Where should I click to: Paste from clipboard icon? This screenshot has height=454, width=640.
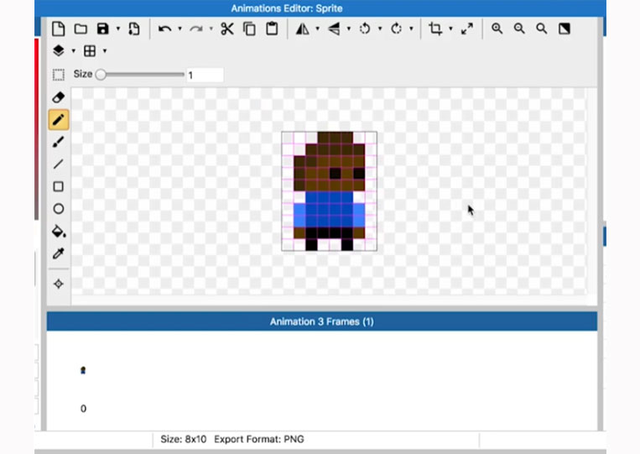[272, 29]
